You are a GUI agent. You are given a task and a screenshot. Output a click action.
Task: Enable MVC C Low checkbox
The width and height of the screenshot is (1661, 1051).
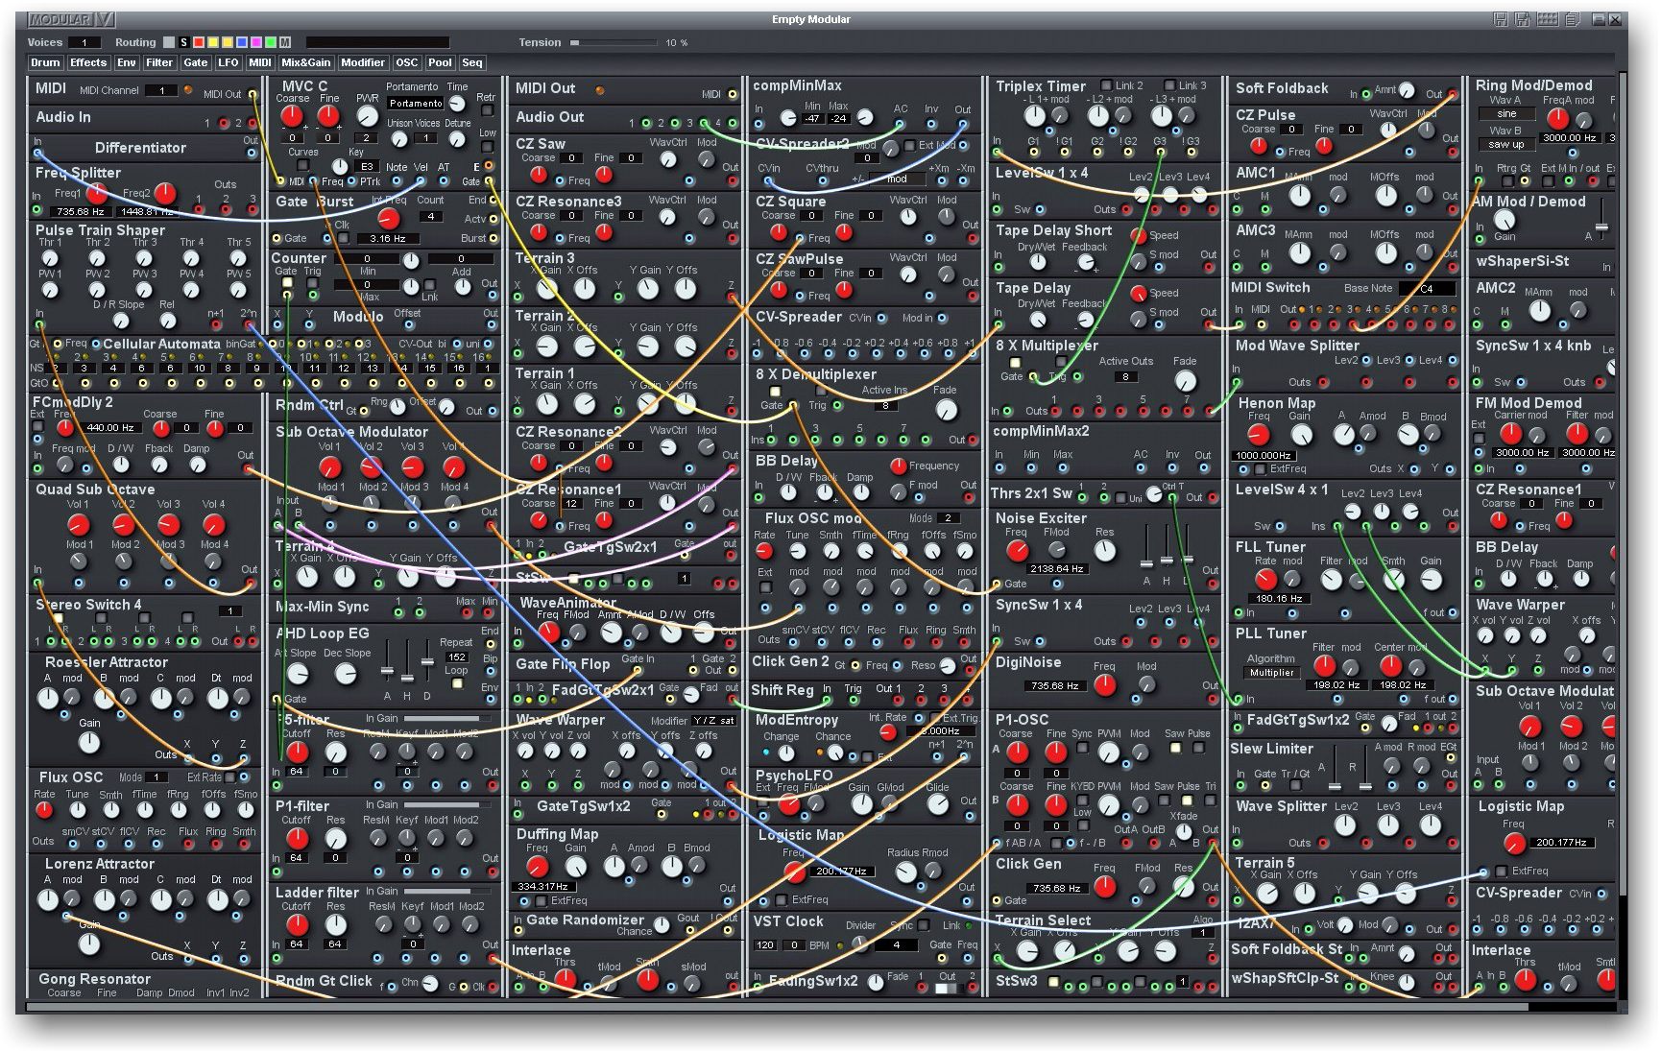(x=488, y=146)
